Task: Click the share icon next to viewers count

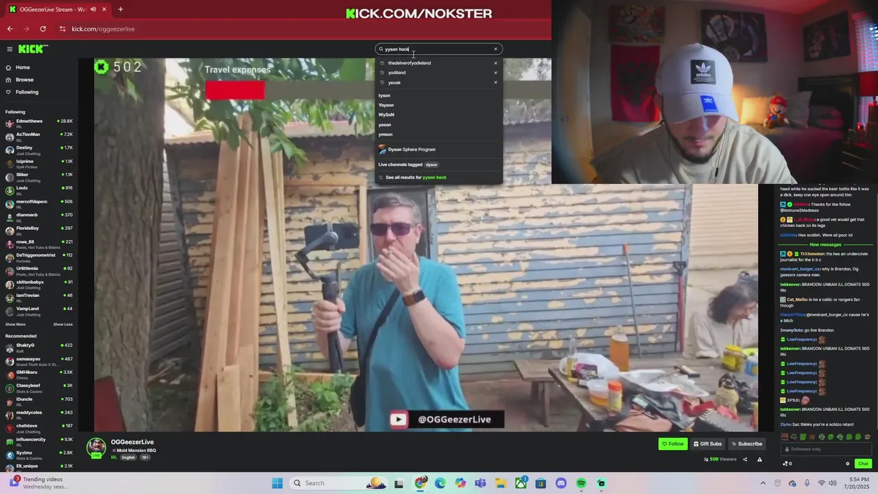Action: [745, 460]
